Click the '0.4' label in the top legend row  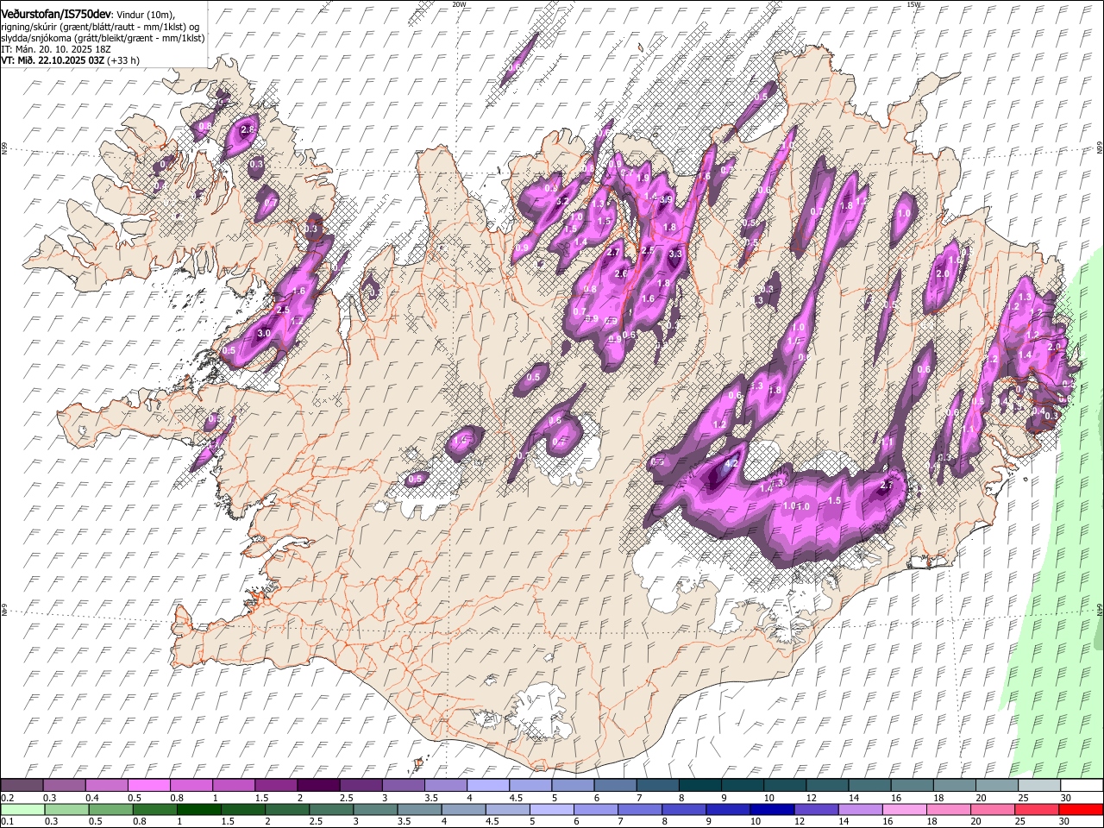pos(92,798)
